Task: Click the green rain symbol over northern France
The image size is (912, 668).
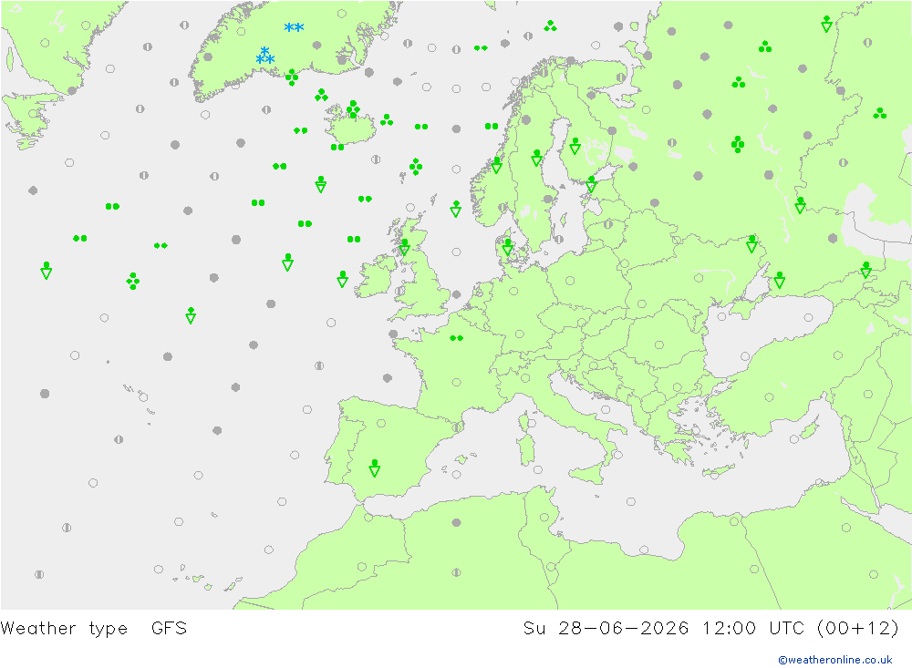Action: 457,338
